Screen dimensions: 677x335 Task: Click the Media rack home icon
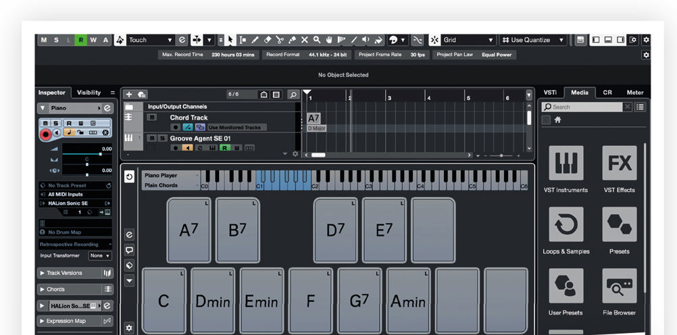[557, 120]
